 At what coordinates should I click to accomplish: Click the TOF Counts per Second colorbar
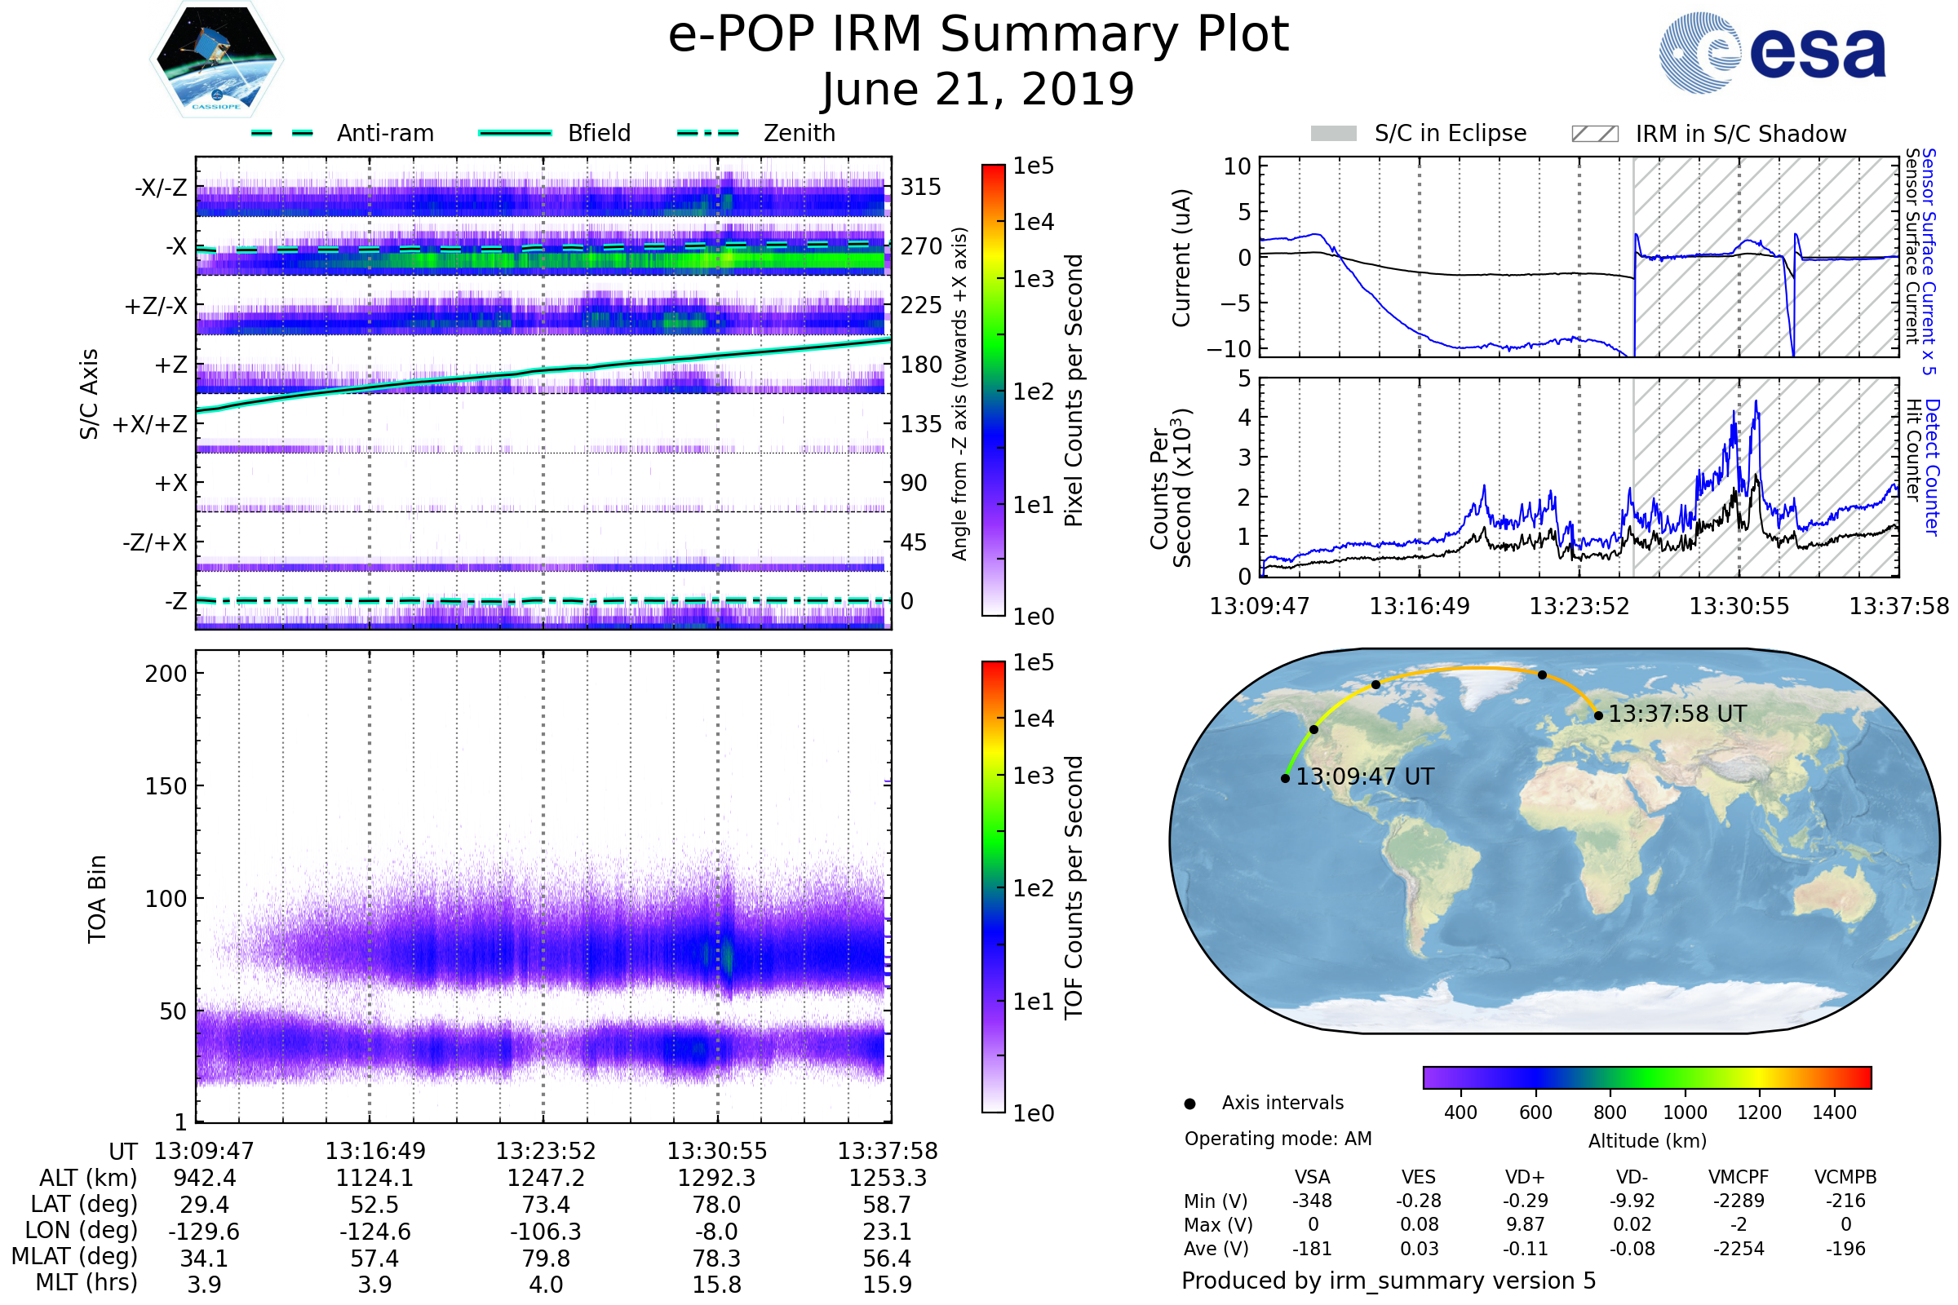point(993,887)
